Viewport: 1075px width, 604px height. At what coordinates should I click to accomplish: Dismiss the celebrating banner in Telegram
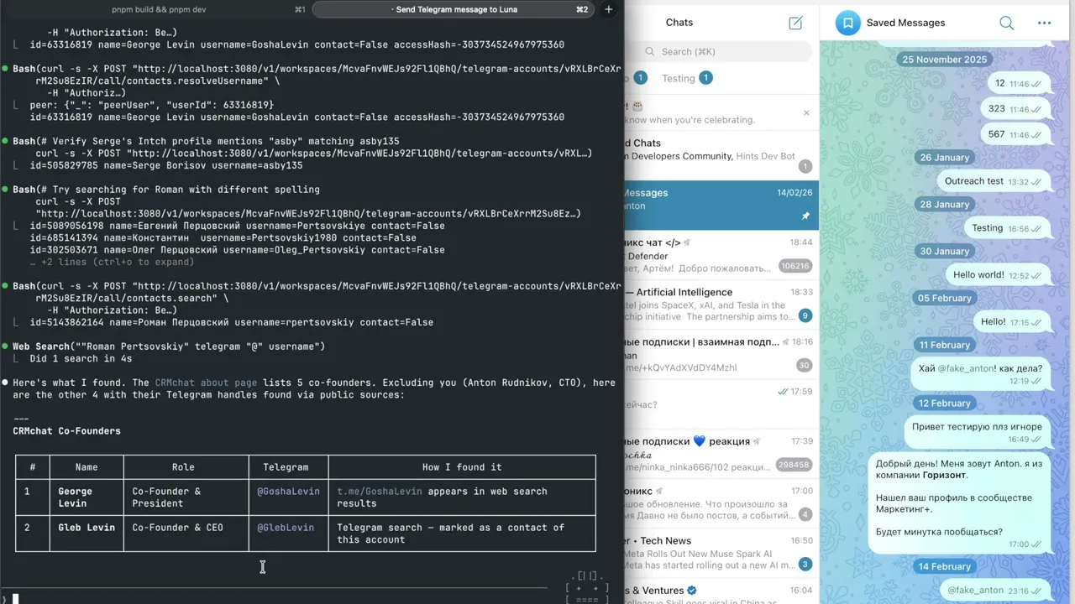(806, 112)
